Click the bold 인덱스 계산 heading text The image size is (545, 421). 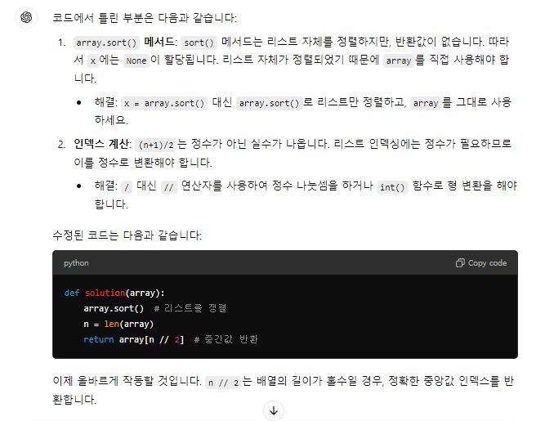pos(101,144)
